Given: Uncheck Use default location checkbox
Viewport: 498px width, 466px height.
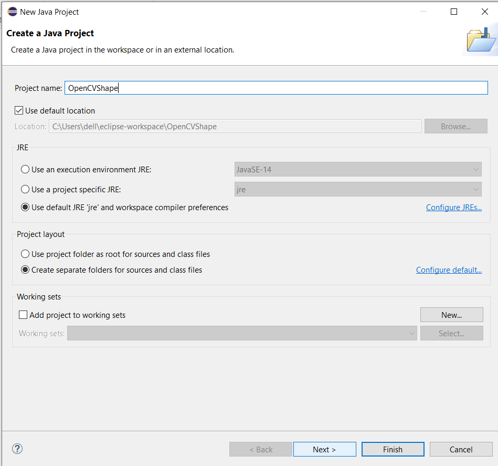Looking at the screenshot, I should pos(19,111).
